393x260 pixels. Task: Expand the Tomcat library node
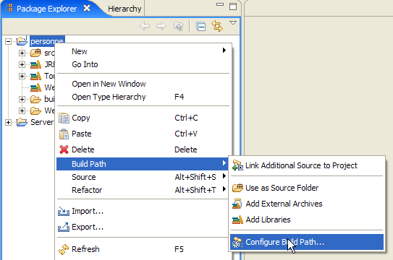coord(22,76)
